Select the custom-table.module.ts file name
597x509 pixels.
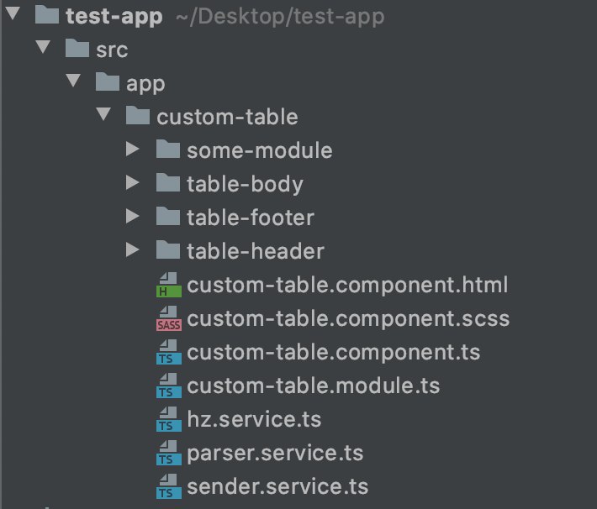314,386
